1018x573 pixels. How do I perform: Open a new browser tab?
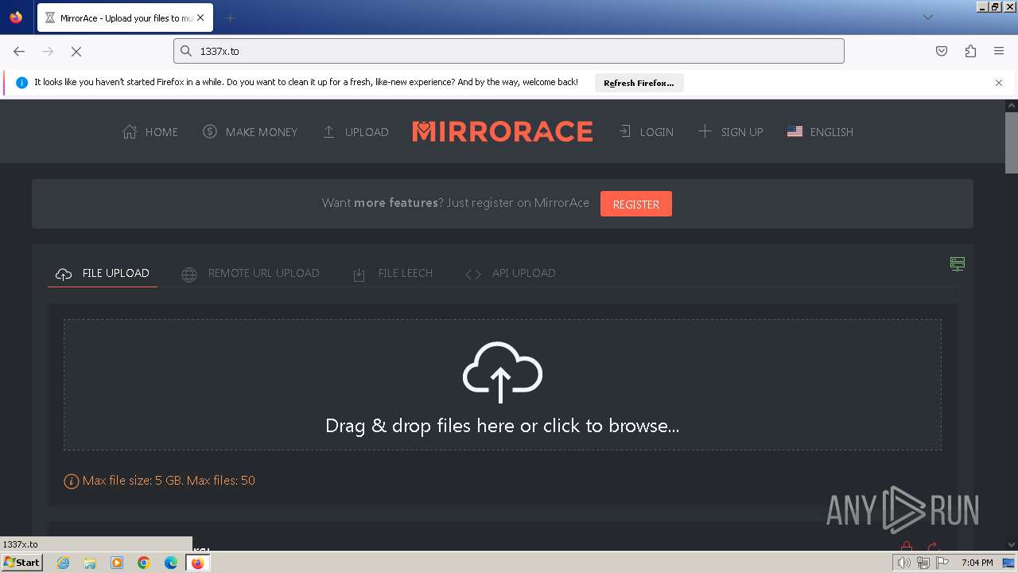230,18
